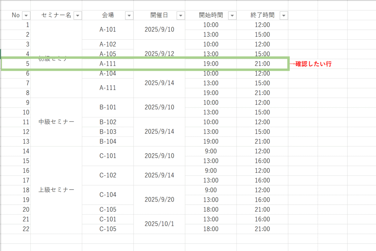Select the No 16 cell
The height and width of the screenshot is (251, 376).
[x=16, y=171]
